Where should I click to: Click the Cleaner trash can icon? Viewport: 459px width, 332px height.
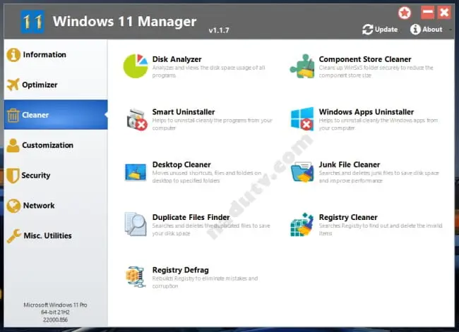click(x=13, y=115)
